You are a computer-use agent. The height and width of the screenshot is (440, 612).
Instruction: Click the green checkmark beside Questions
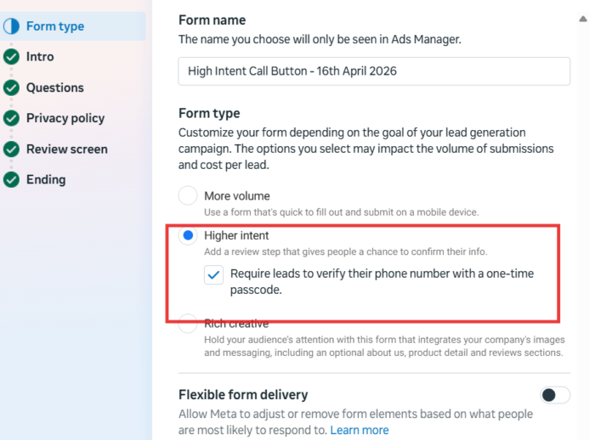click(x=11, y=87)
